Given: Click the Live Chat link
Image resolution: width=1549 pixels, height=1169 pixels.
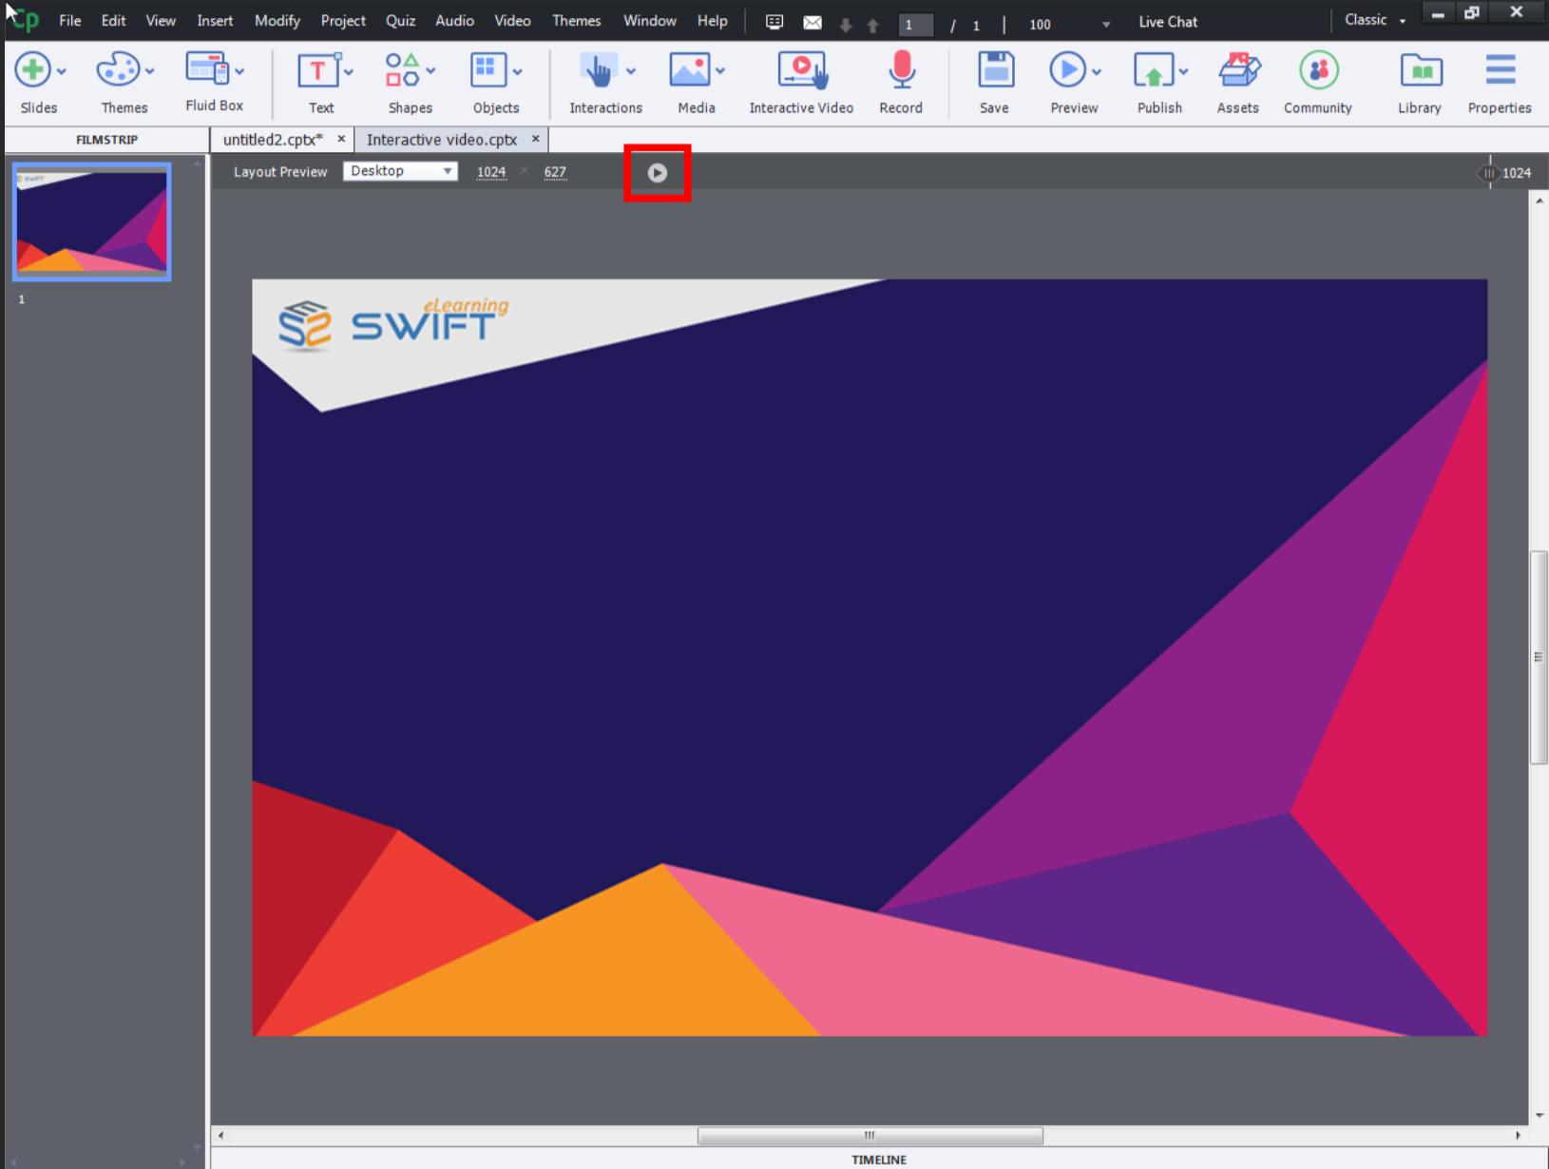Looking at the screenshot, I should [1168, 22].
